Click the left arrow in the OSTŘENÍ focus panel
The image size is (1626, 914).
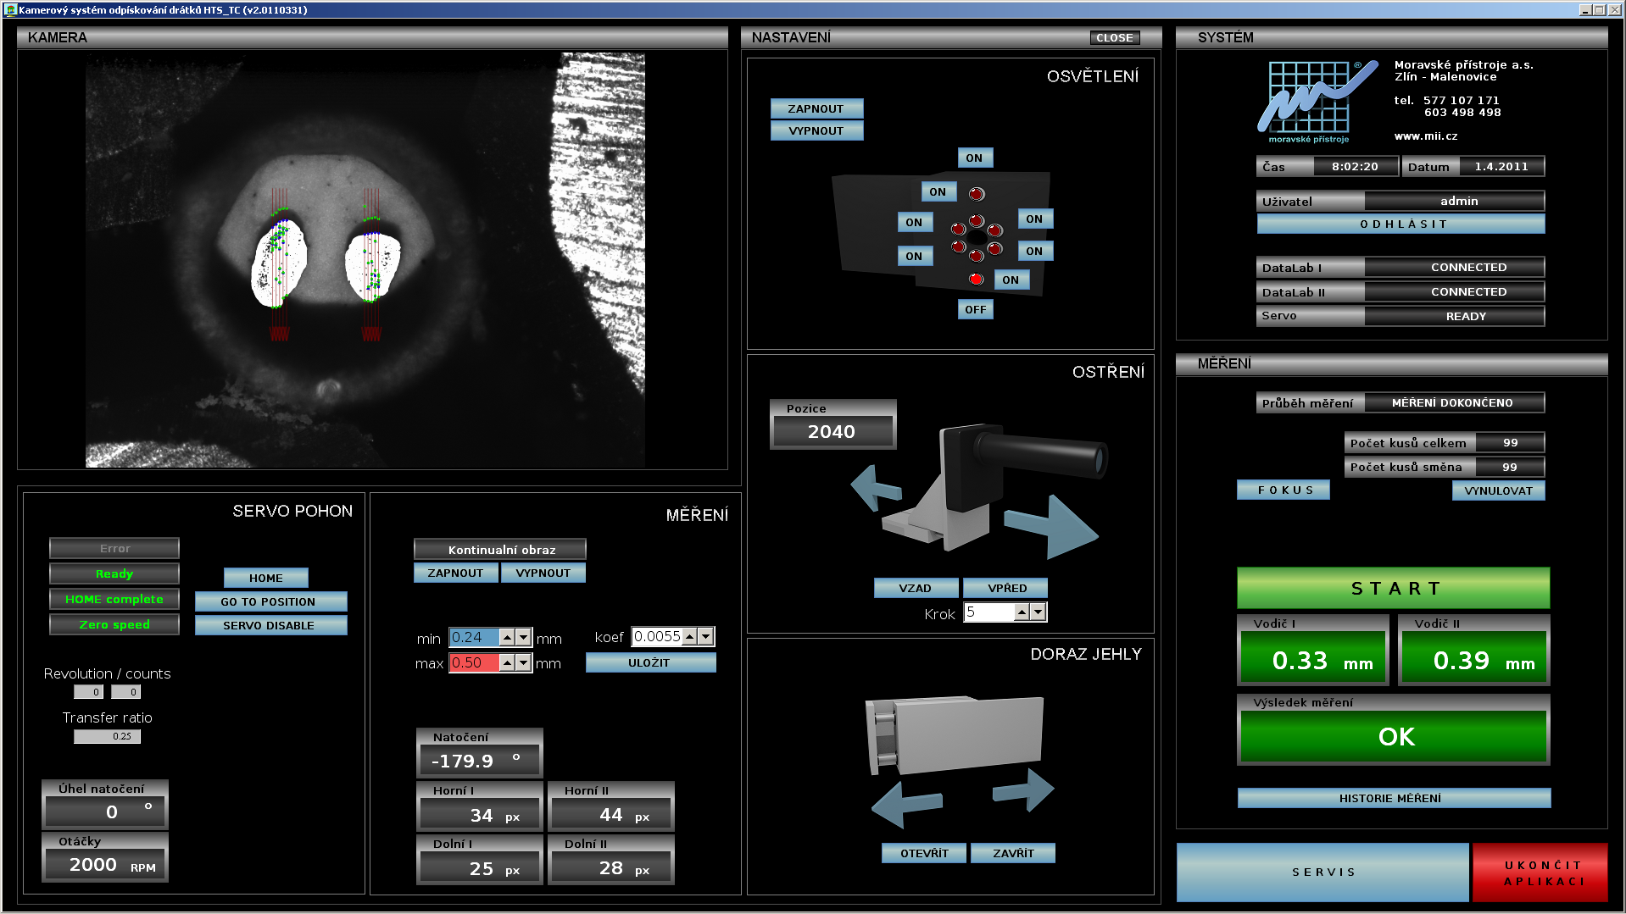[875, 488]
